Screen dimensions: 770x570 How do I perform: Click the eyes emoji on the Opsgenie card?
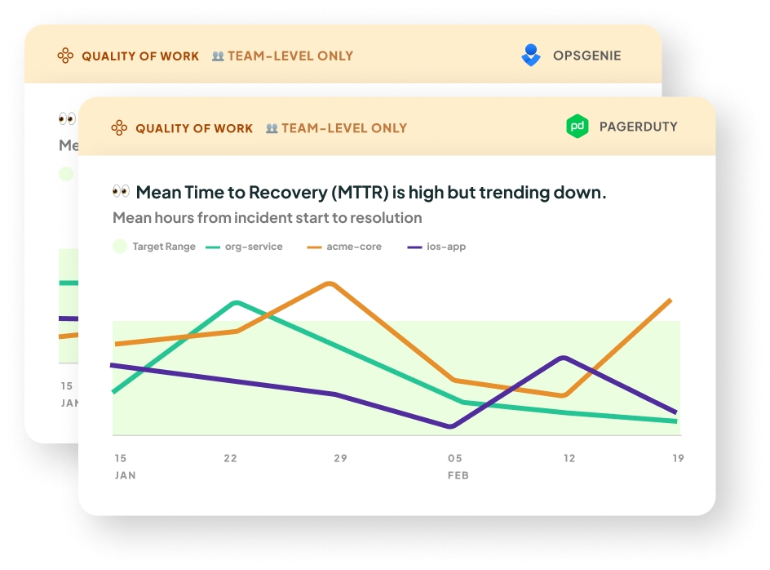click(67, 119)
